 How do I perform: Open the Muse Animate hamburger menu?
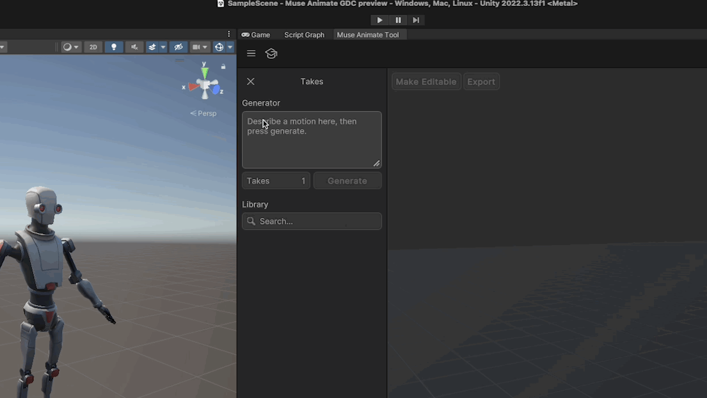[x=251, y=53]
